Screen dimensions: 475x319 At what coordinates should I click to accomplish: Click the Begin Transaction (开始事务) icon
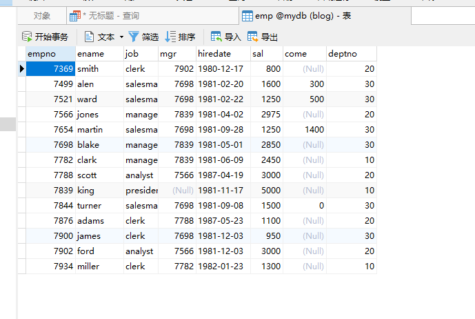(x=27, y=37)
